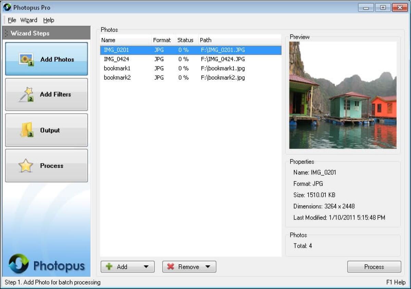
Task: Open the File menu
Action: (x=12, y=20)
